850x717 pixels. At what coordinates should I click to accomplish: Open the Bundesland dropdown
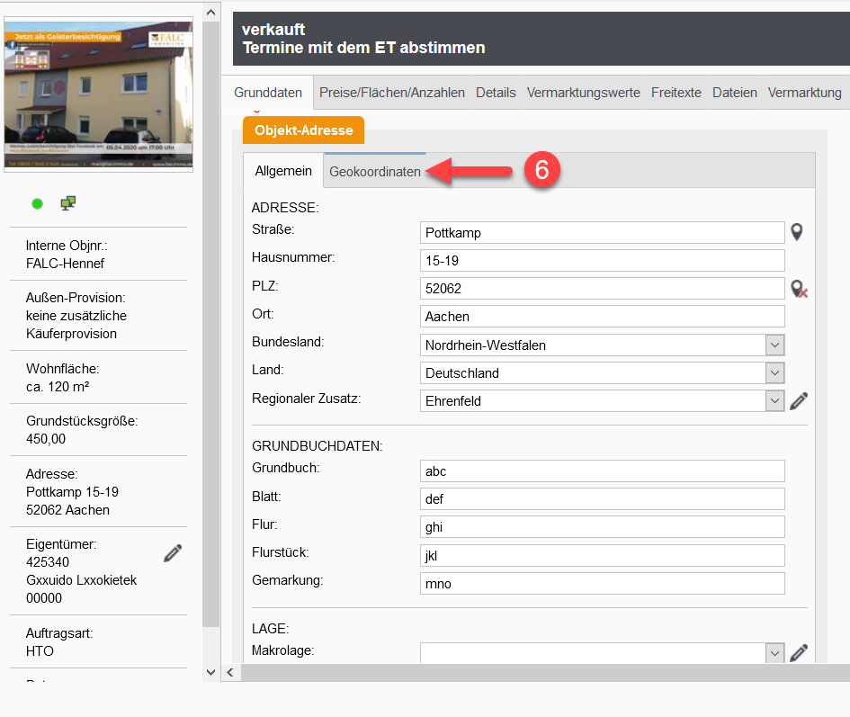pyautogui.click(x=774, y=345)
